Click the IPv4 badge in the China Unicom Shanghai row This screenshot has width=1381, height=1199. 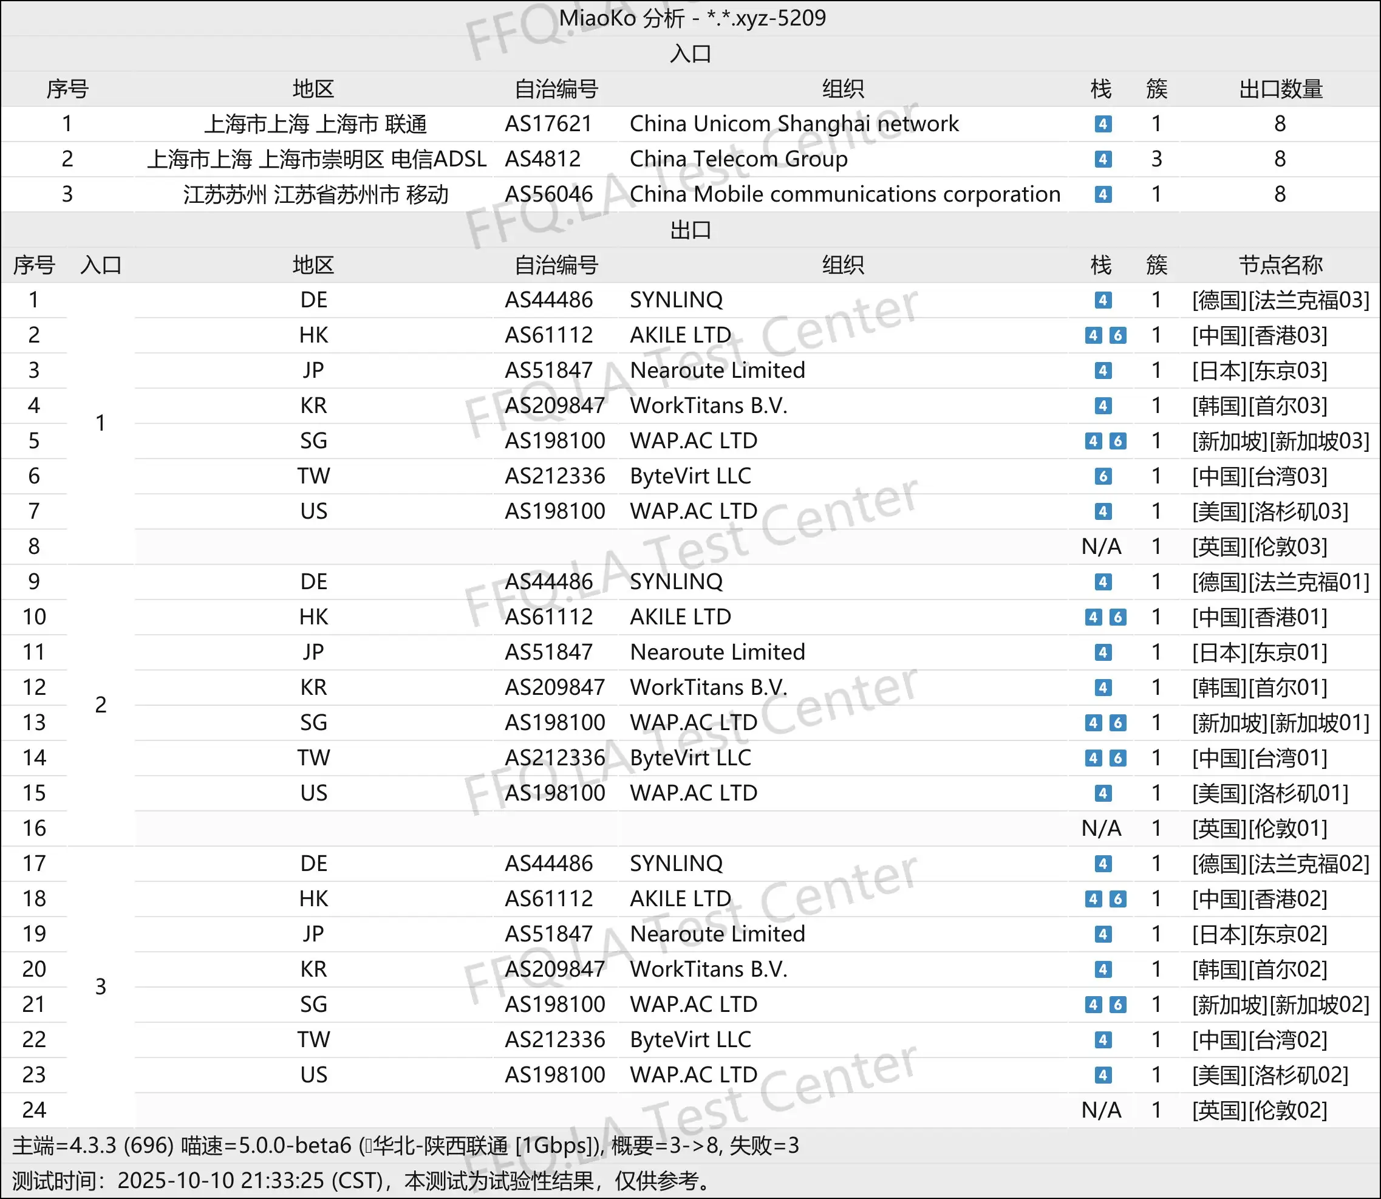[x=1103, y=124]
